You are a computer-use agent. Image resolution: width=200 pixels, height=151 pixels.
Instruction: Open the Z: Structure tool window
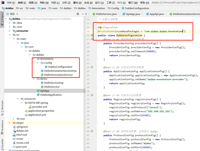pos(2,108)
